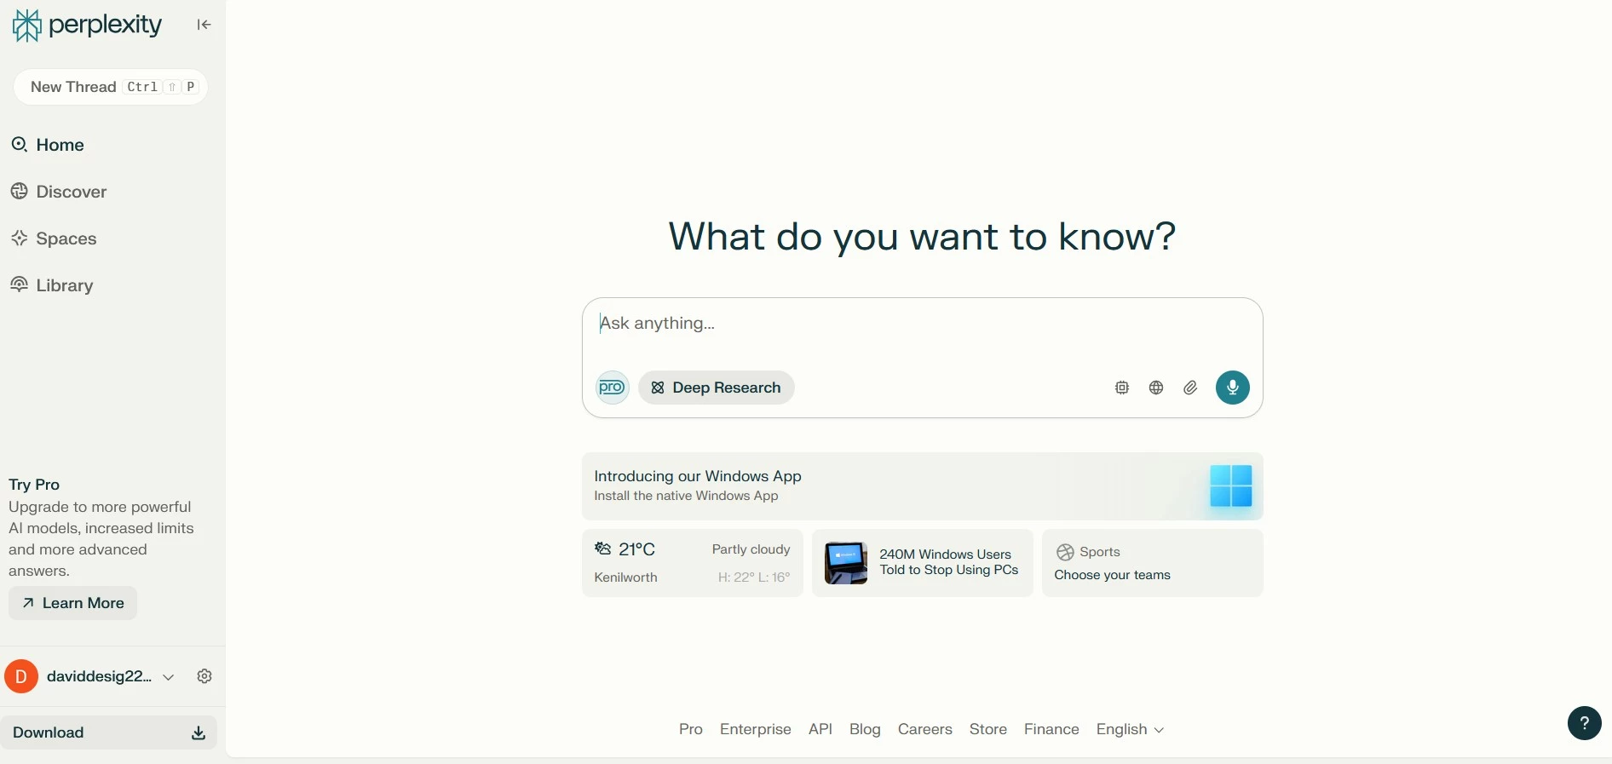Open search sources globe icon
The image size is (1612, 764).
(x=1156, y=388)
